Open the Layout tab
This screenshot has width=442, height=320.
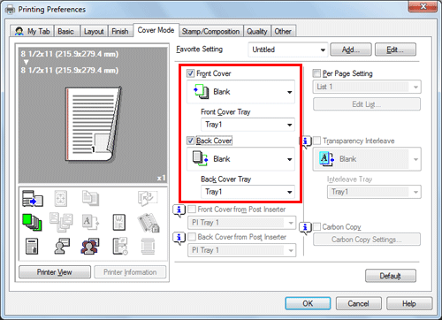94,31
